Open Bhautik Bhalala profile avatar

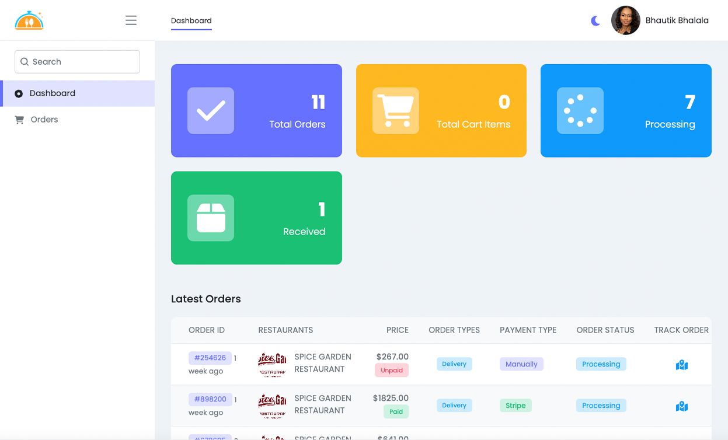click(626, 20)
